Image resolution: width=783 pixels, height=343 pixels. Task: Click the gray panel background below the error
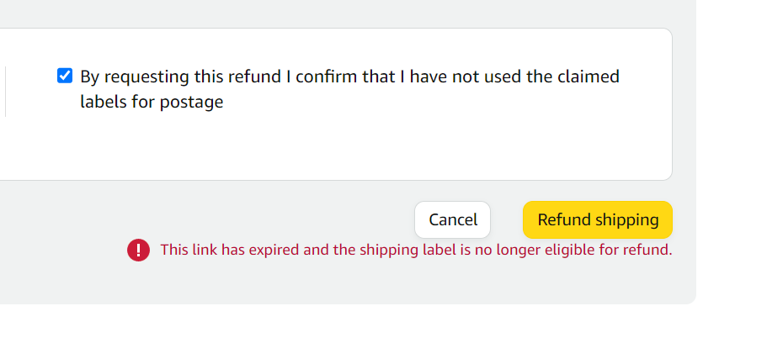[x=349, y=284]
